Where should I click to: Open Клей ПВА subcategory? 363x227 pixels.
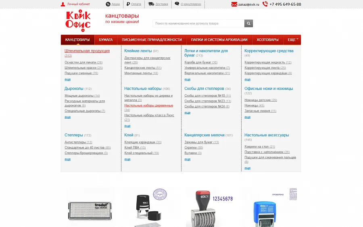135,148
